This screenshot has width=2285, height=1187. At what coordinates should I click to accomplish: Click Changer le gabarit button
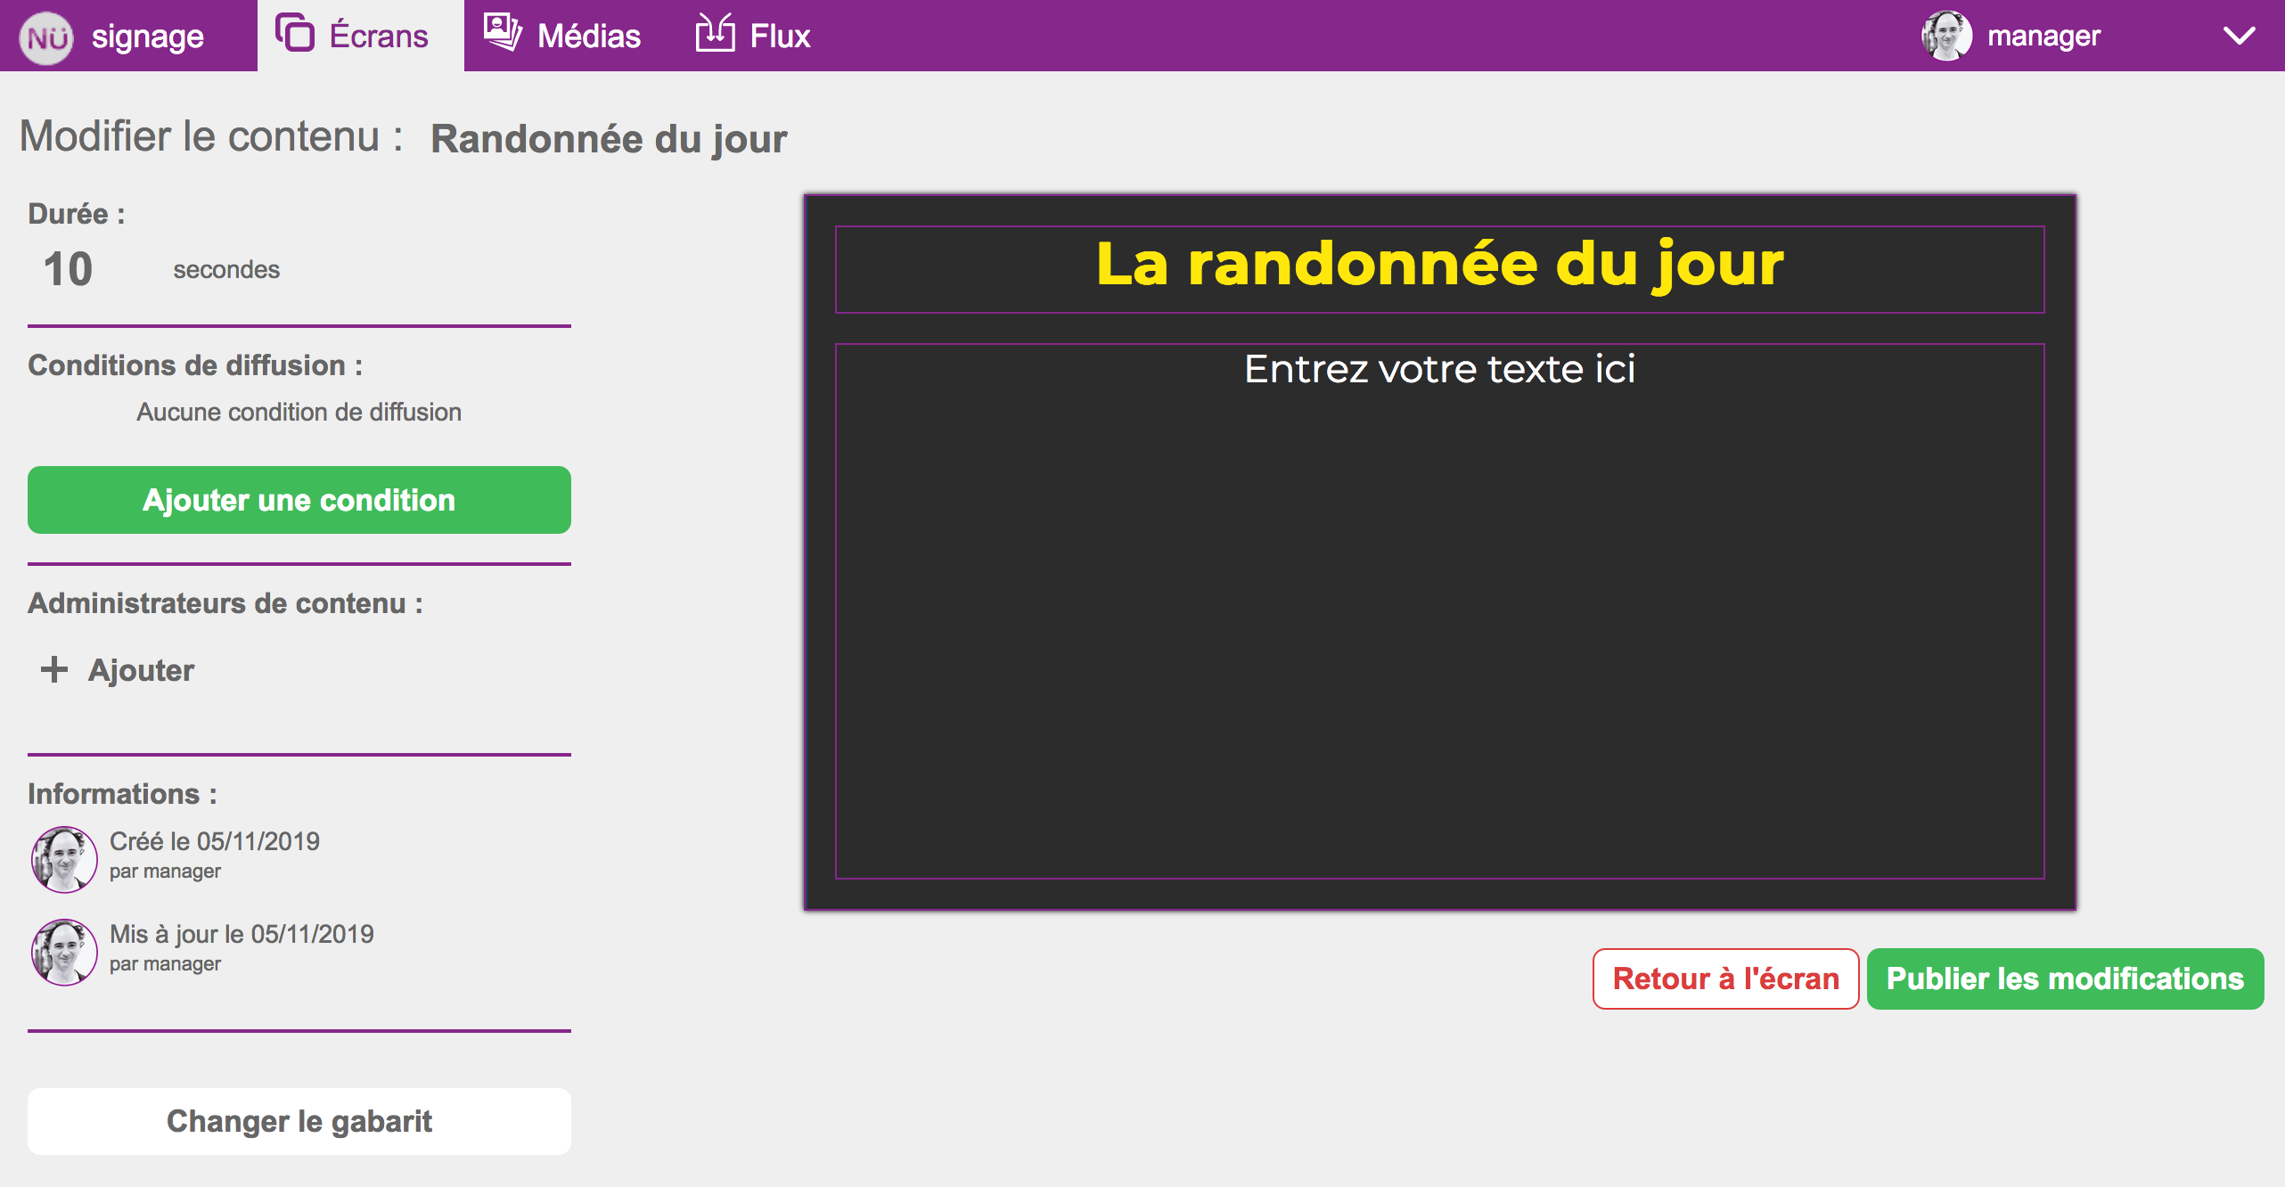tap(299, 1121)
